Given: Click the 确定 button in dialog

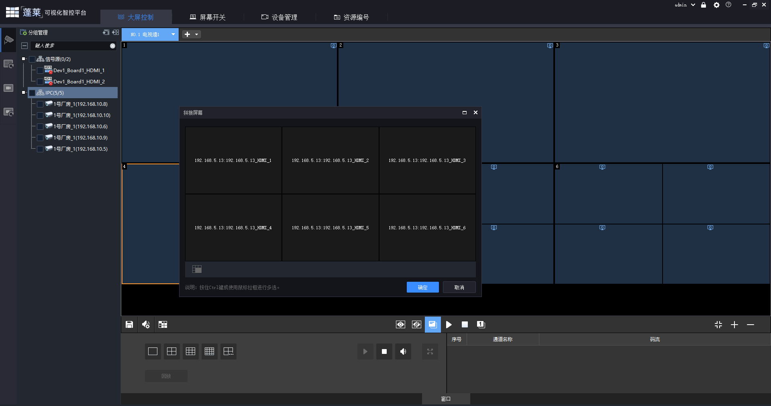Looking at the screenshot, I should coord(422,287).
